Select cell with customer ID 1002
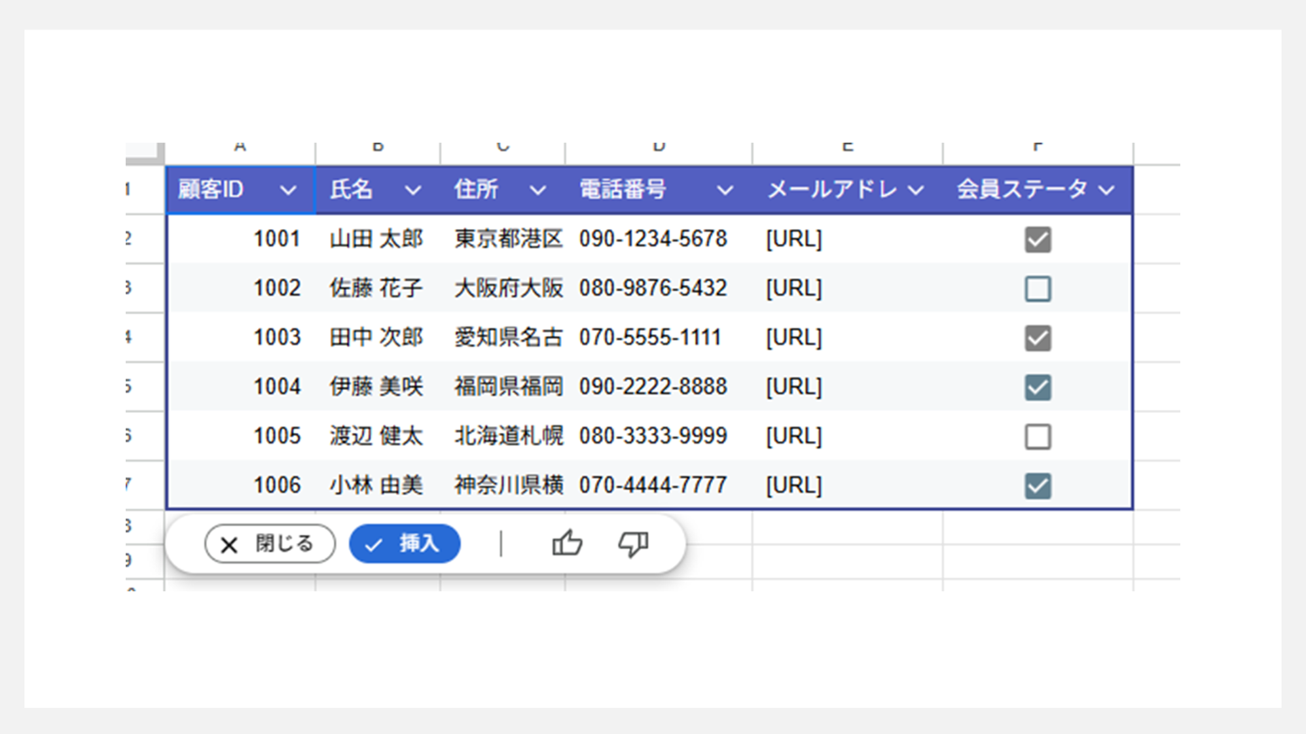 click(241, 288)
